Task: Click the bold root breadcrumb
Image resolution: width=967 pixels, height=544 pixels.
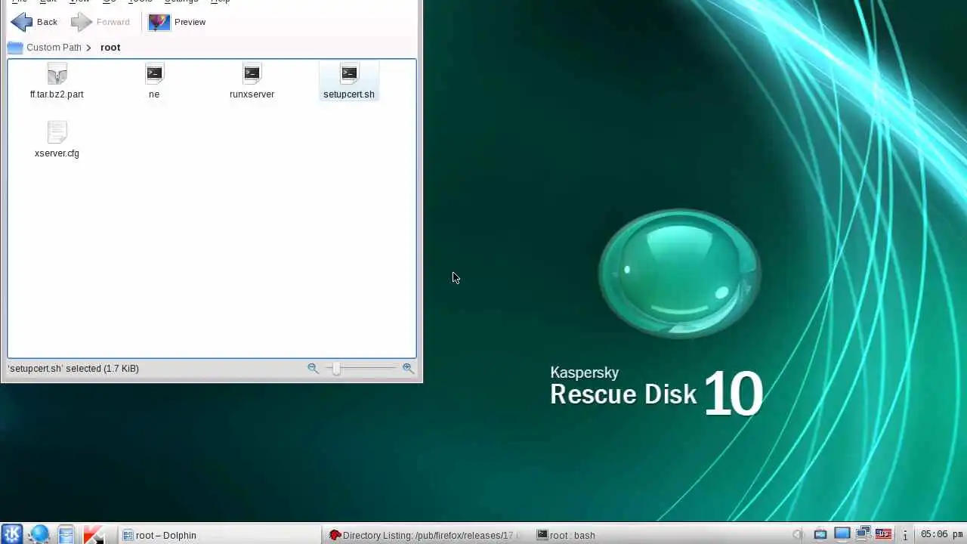Action: point(110,47)
